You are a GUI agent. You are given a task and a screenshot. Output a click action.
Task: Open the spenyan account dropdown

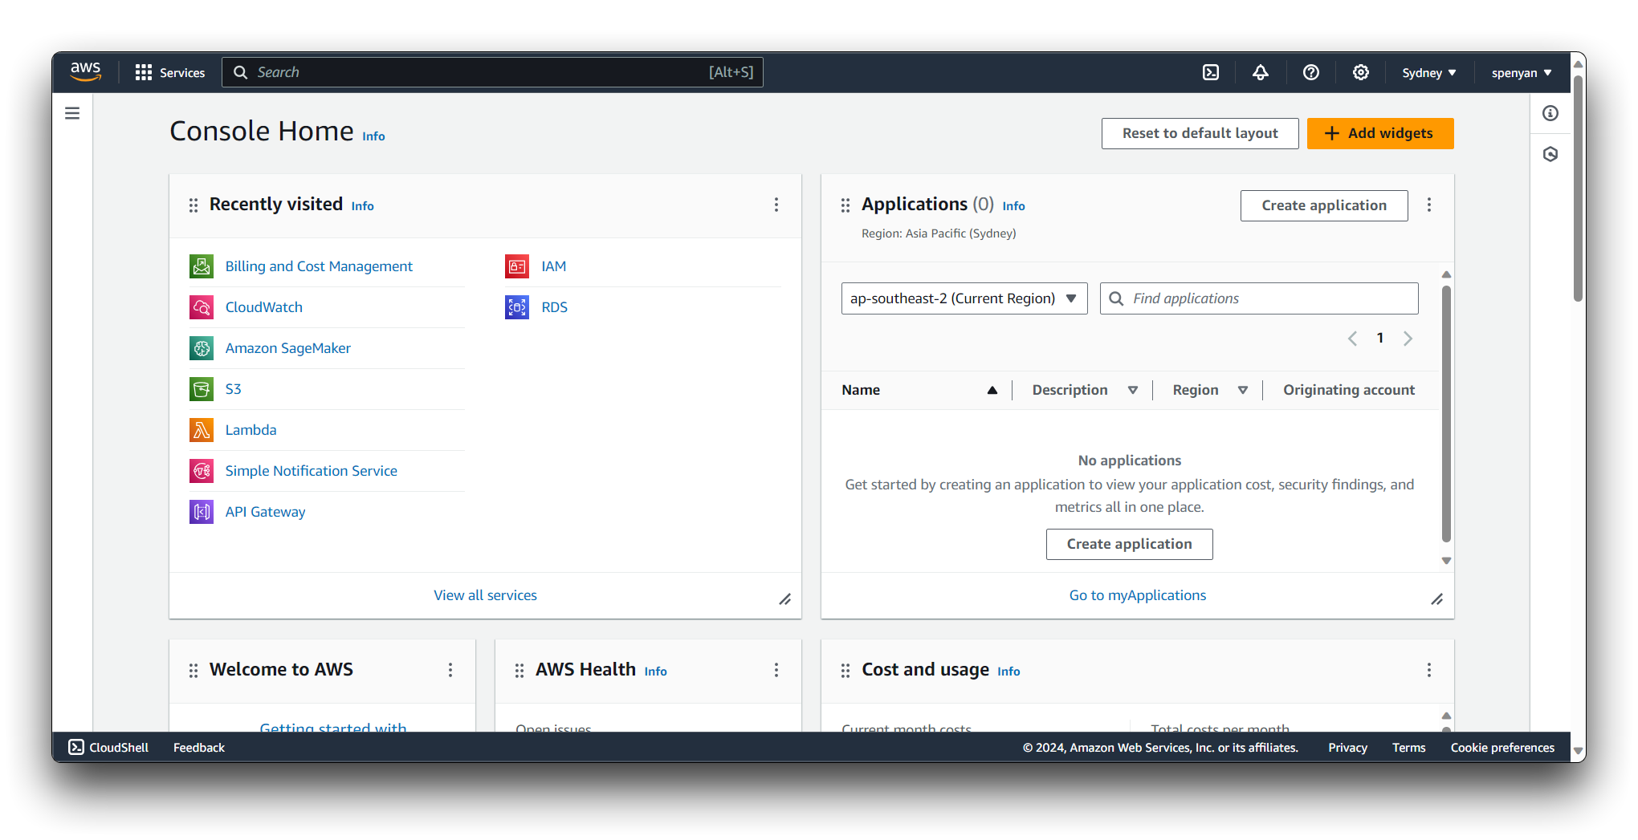click(1521, 73)
